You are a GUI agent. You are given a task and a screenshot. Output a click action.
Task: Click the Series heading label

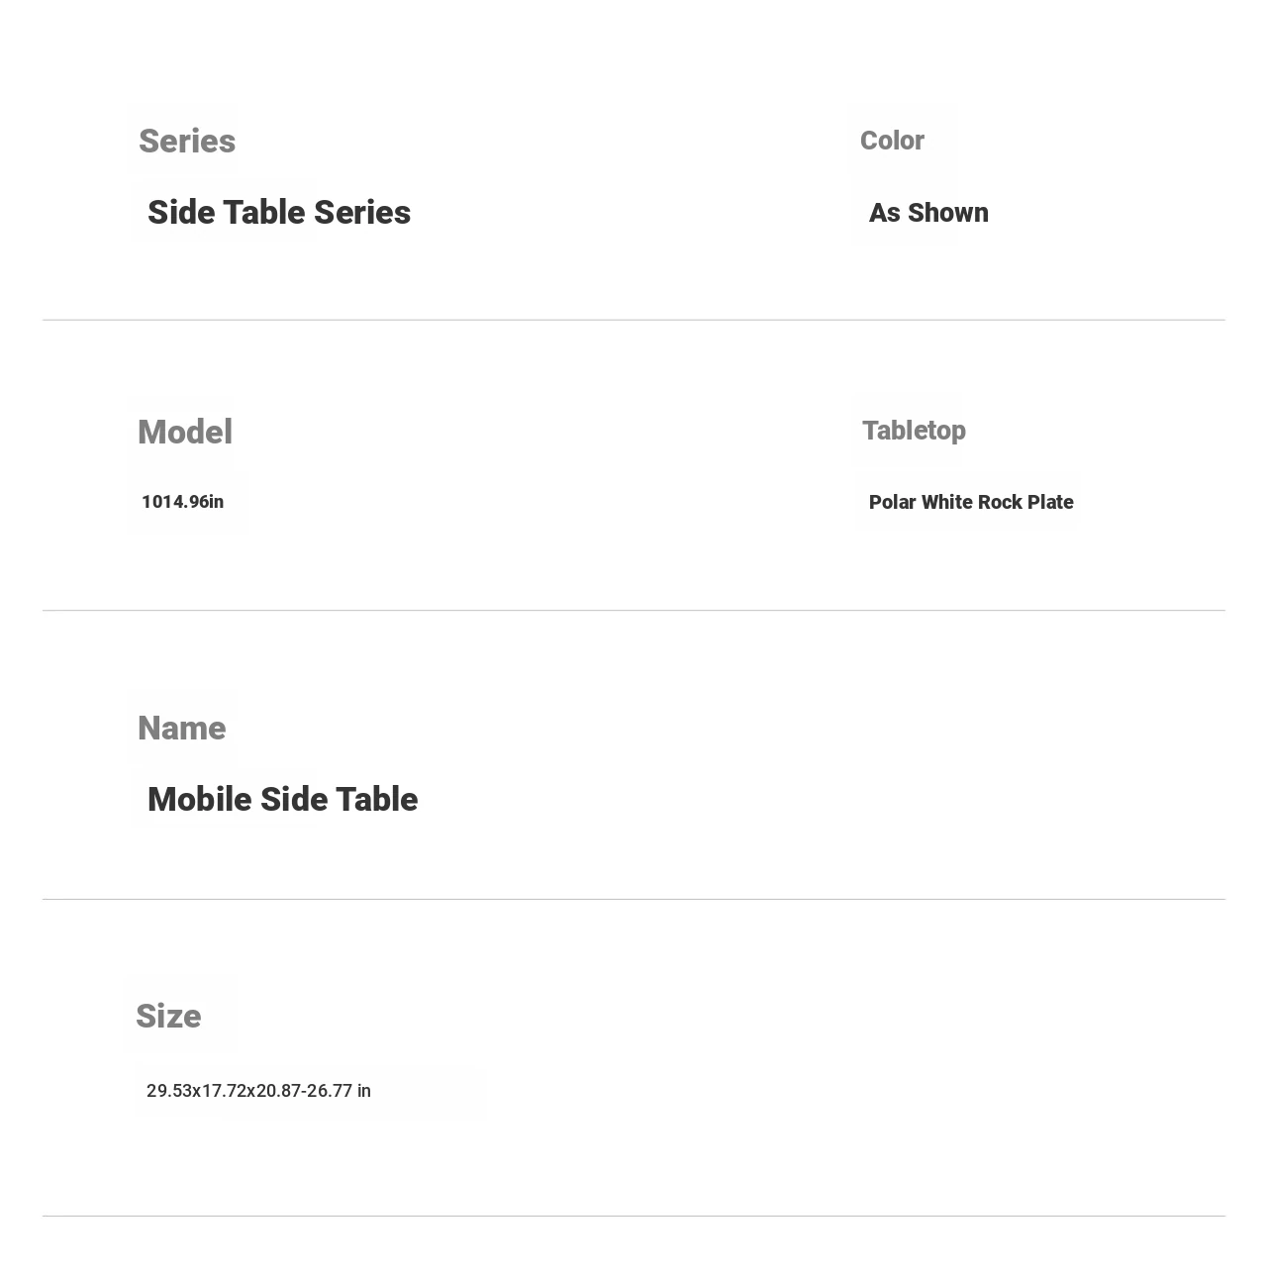187,142
